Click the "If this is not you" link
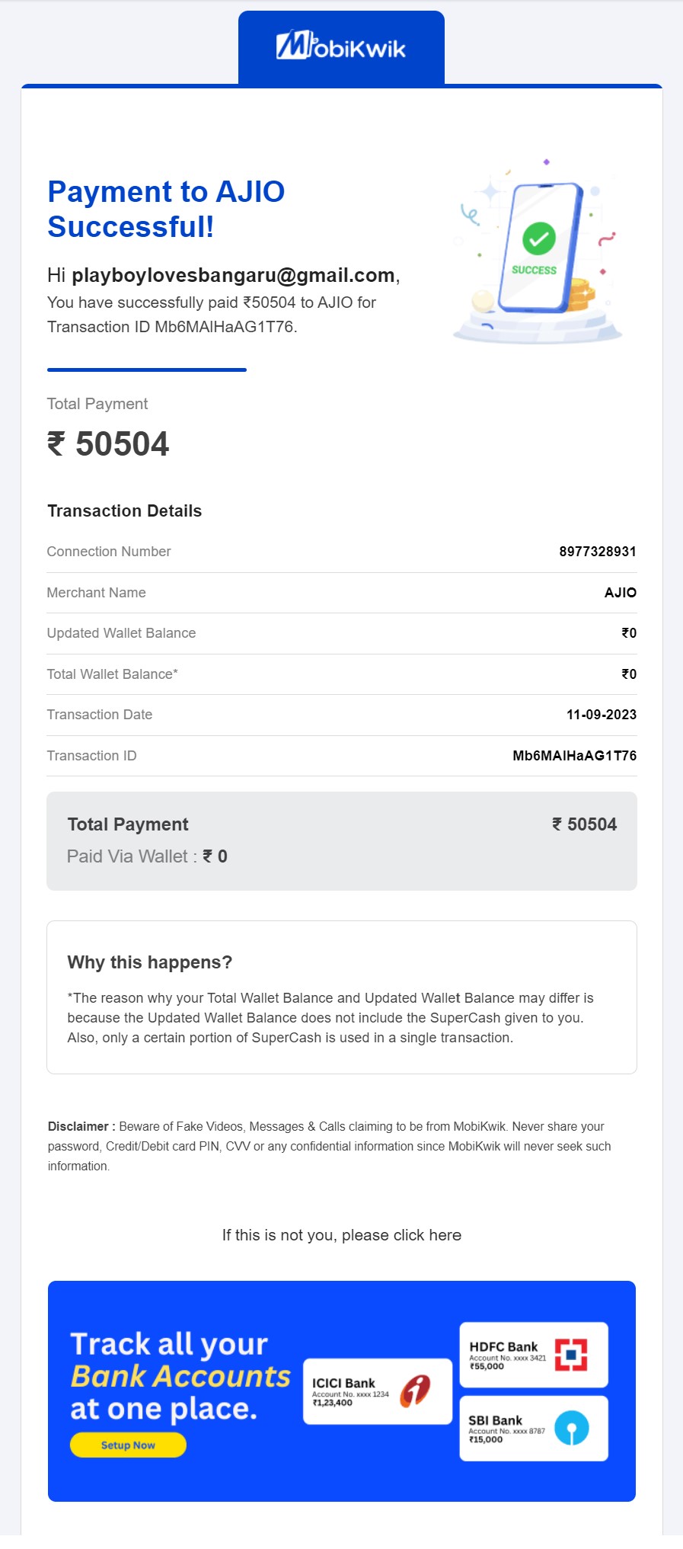This screenshot has width=683, height=1549. tap(341, 1235)
